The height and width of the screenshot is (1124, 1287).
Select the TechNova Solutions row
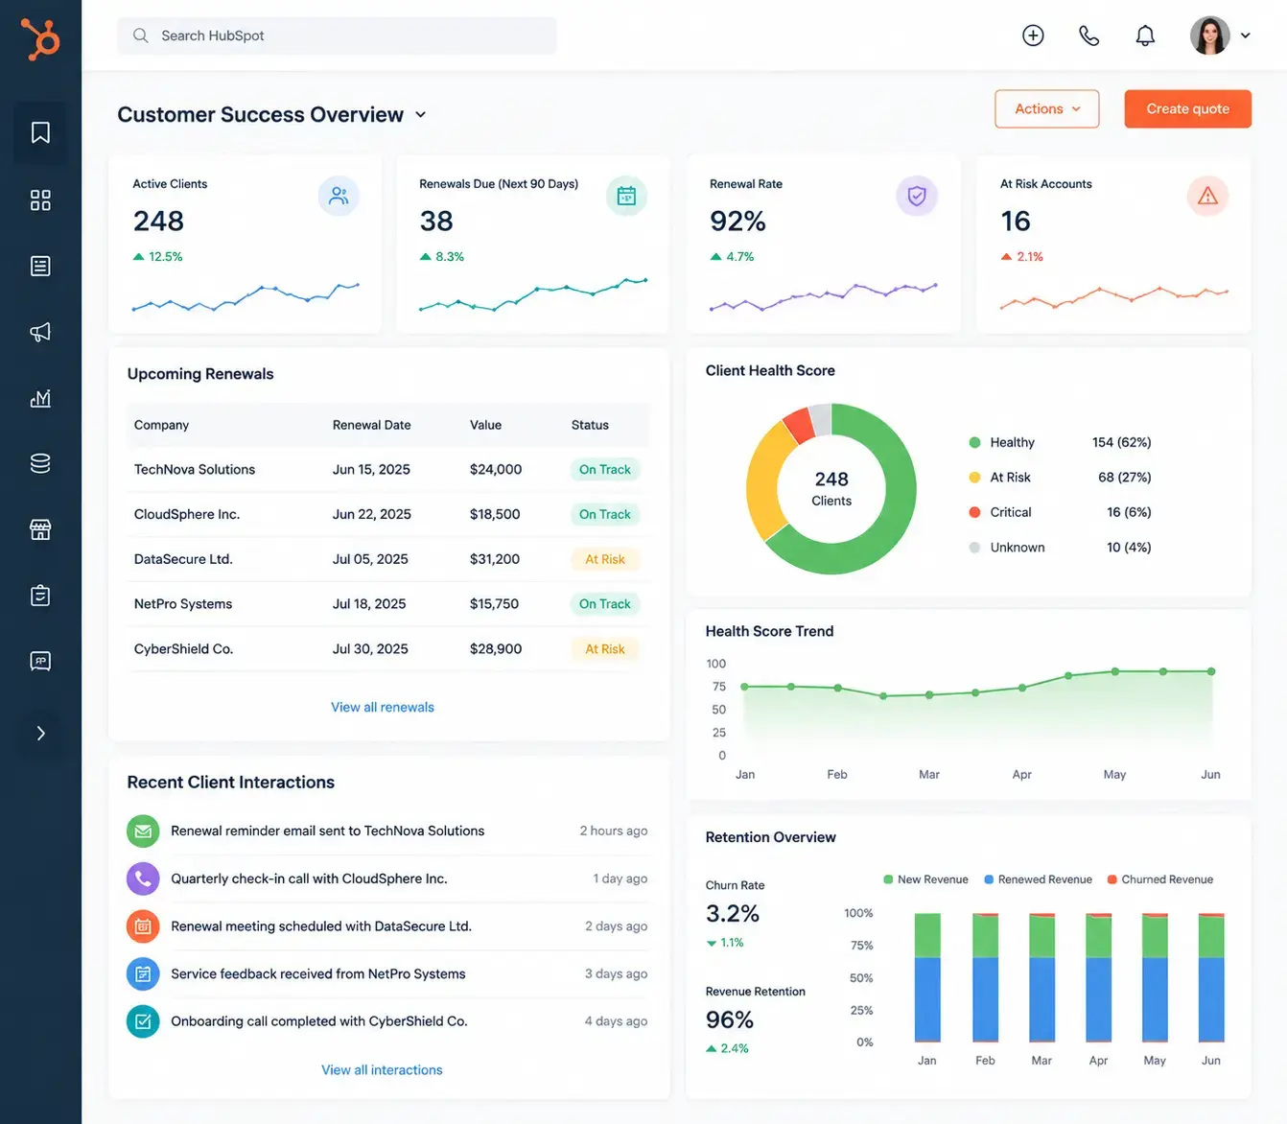click(388, 470)
